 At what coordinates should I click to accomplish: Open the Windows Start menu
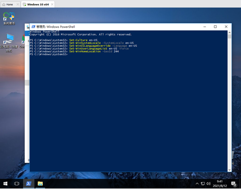pos(6,183)
